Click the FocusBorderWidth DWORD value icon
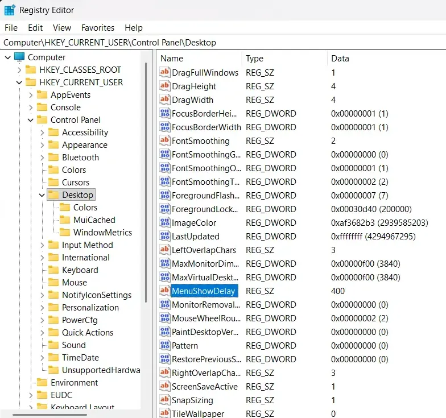 [165, 127]
